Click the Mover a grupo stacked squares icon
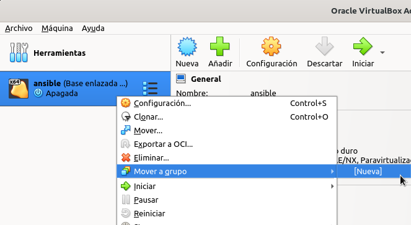This screenshot has height=225, width=411. click(126, 171)
